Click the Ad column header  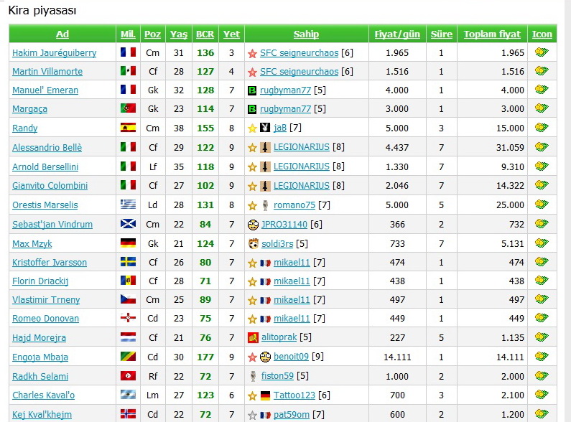point(62,34)
